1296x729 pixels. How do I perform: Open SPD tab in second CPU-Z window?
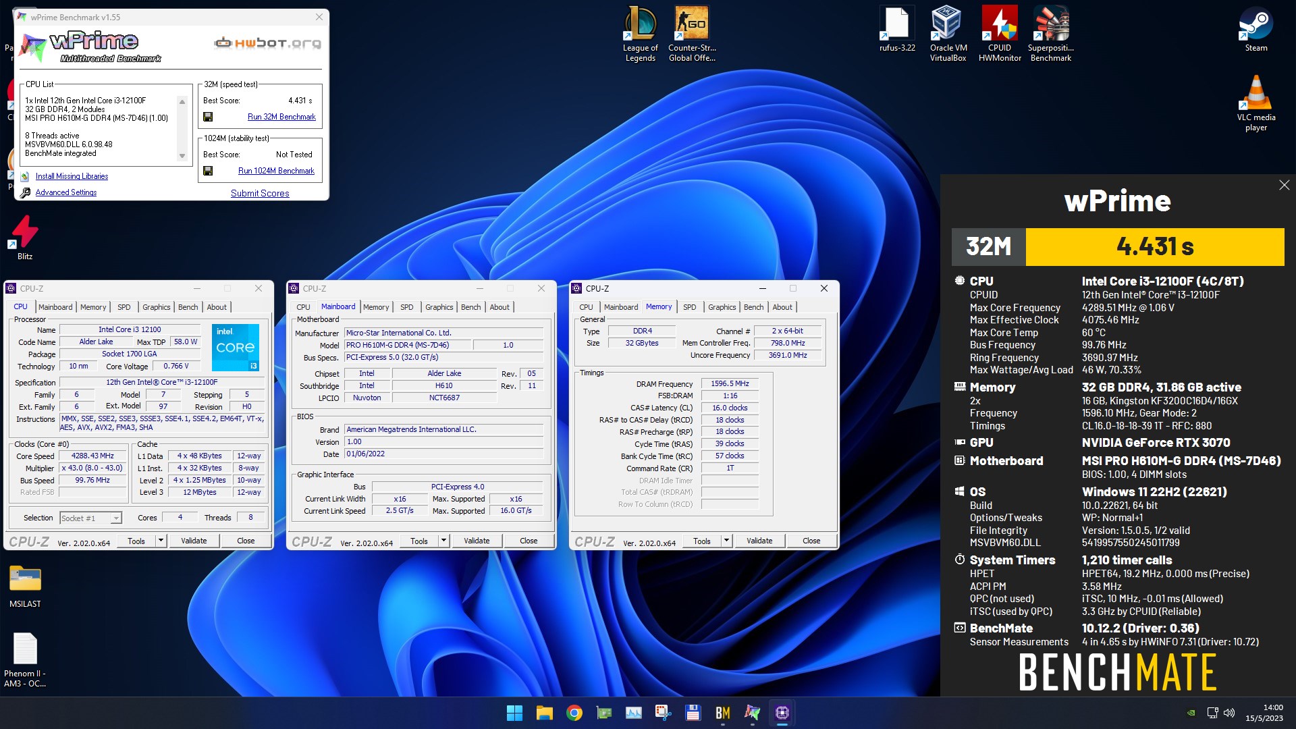point(406,307)
